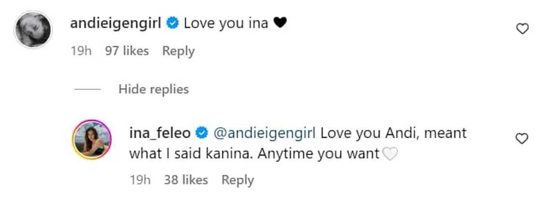The width and height of the screenshot is (541, 205).
Task: Follow the @andieigengirl mention link
Action: [264, 133]
